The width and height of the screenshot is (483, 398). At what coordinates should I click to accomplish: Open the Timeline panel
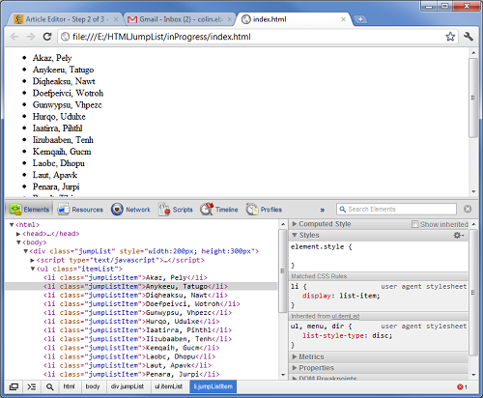tap(219, 210)
